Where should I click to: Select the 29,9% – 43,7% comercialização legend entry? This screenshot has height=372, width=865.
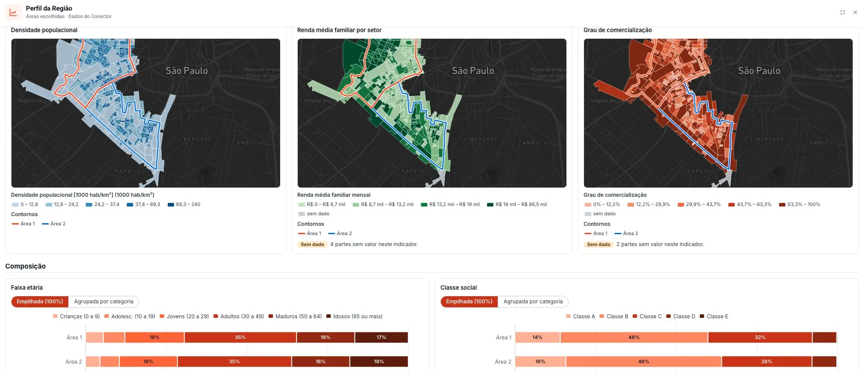pos(699,205)
